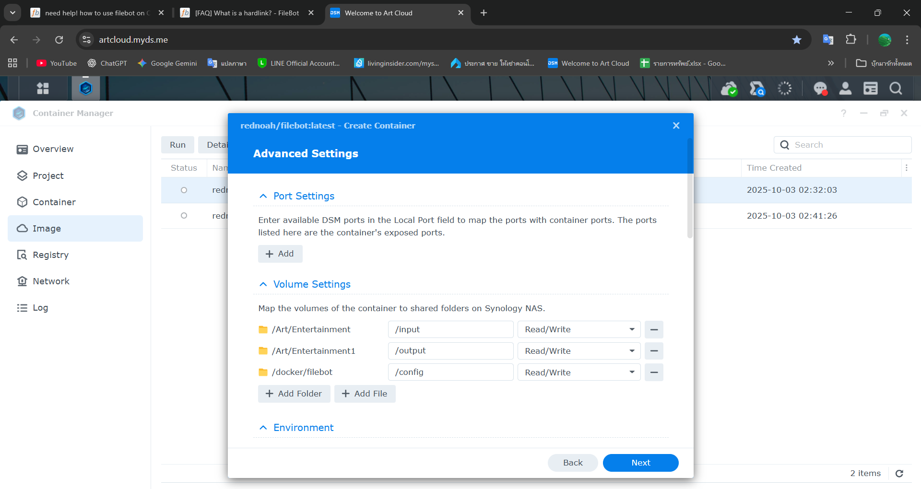Click the dialog's vertical scrollbar
Viewport: 921px width, 489px height.
pyautogui.click(x=690, y=188)
